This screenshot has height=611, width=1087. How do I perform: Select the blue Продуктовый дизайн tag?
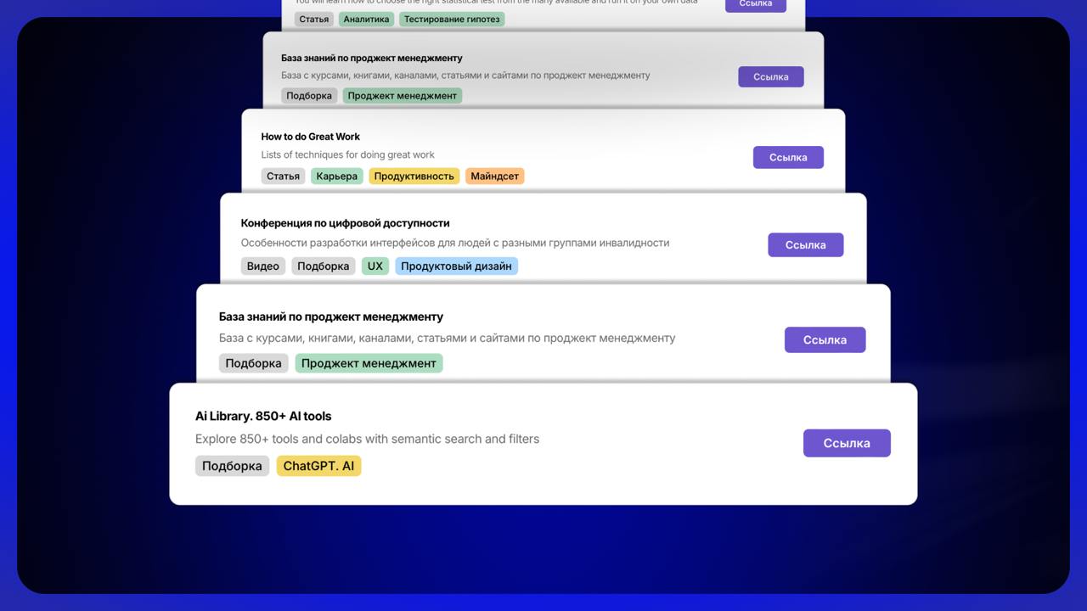[x=456, y=266]
